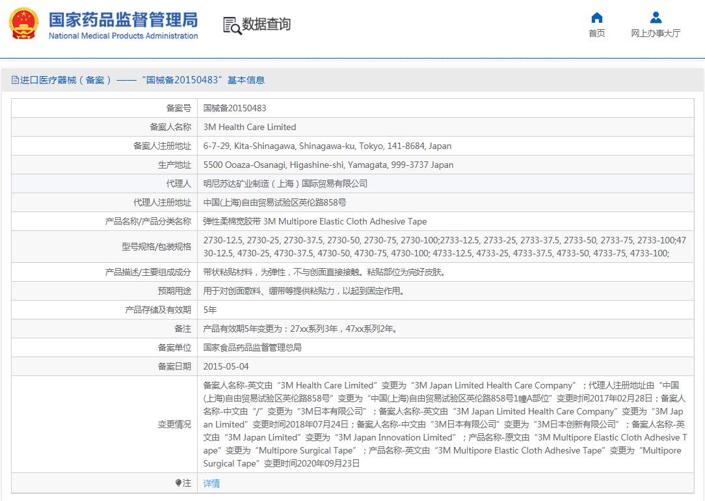Click the agent name 明尼苏达矿业制造(上海)国际贸易有限公司
The height and width of the screenshot is (501, 705).
(286, 183)
